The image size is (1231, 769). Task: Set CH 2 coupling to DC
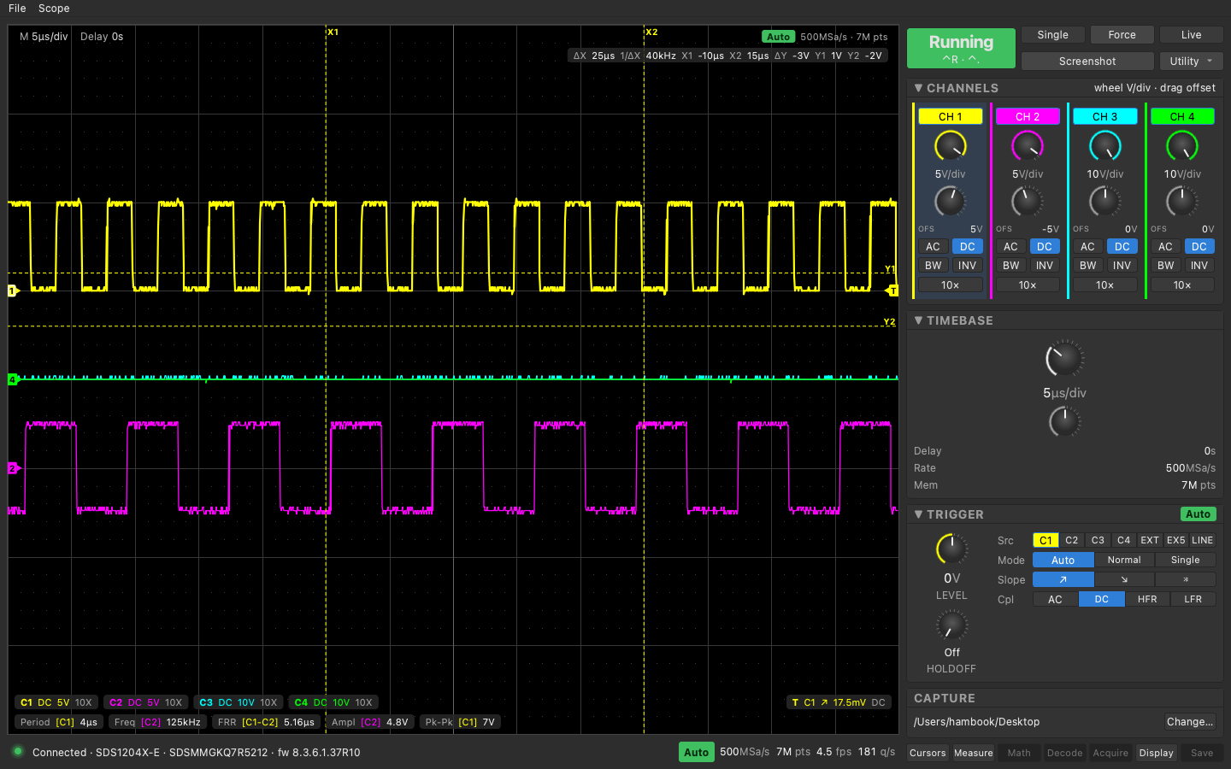(x=1045, y=246)
